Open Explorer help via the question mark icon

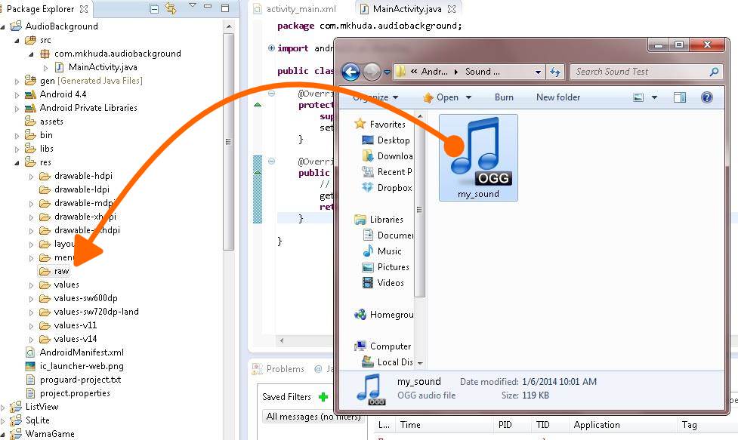coord(707,97)
